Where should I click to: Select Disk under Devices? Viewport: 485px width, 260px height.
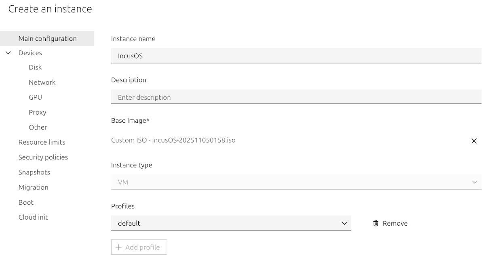[x=35, y=67]
